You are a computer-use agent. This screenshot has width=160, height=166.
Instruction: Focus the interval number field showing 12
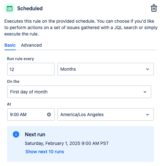(31, 69)
